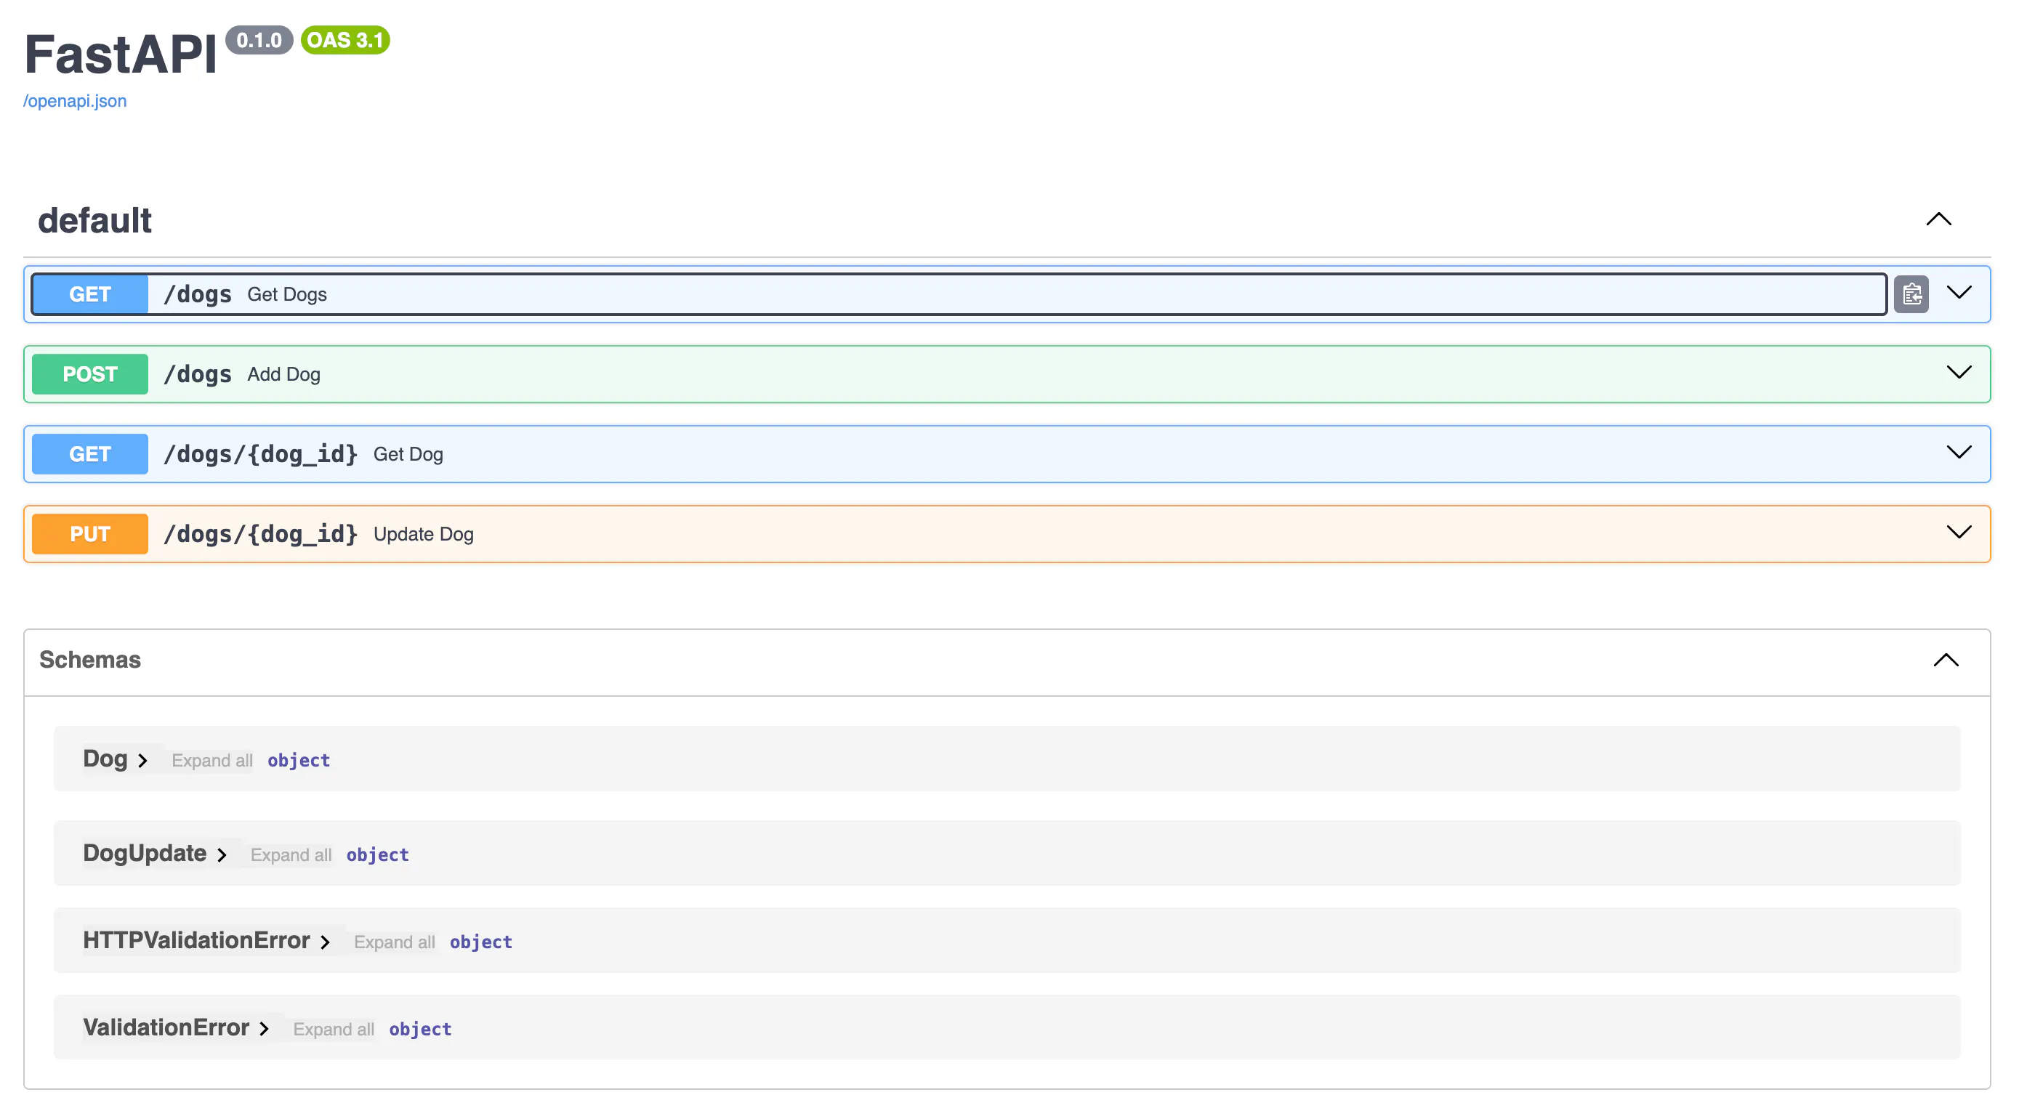Expand POST /dogs Add Dog arrow
Viewport: 2019px width, 1116px height.
[1959, 373]
